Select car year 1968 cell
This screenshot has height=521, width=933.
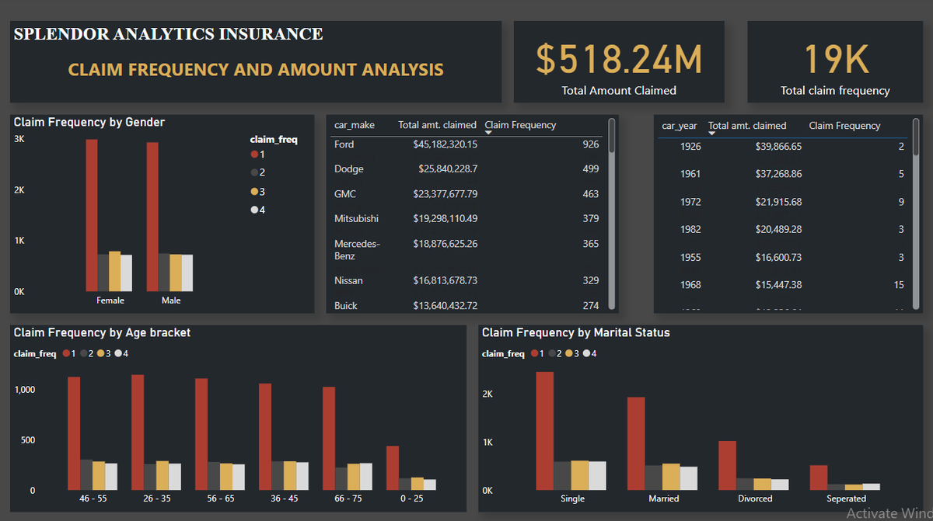click(x=690, y=286)
